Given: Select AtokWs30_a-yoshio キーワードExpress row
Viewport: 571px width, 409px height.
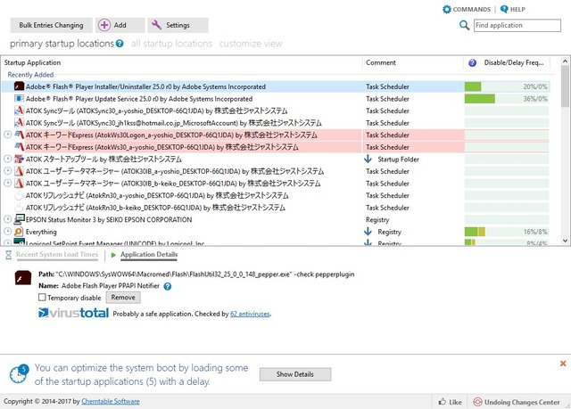Looking at the screenshot, I should [276, 147].
